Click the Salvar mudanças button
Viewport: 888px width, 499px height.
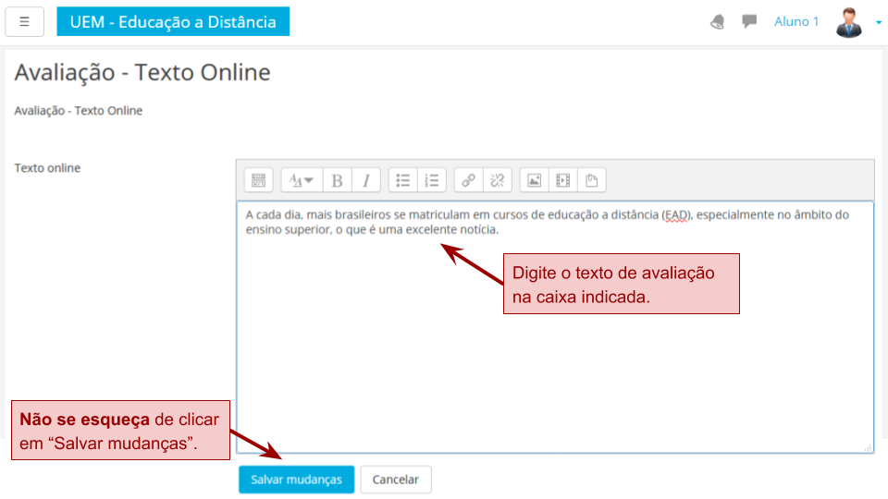(296, 480)
